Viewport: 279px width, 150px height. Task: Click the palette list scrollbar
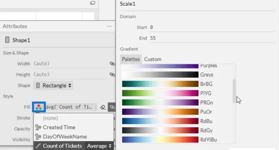234,91
